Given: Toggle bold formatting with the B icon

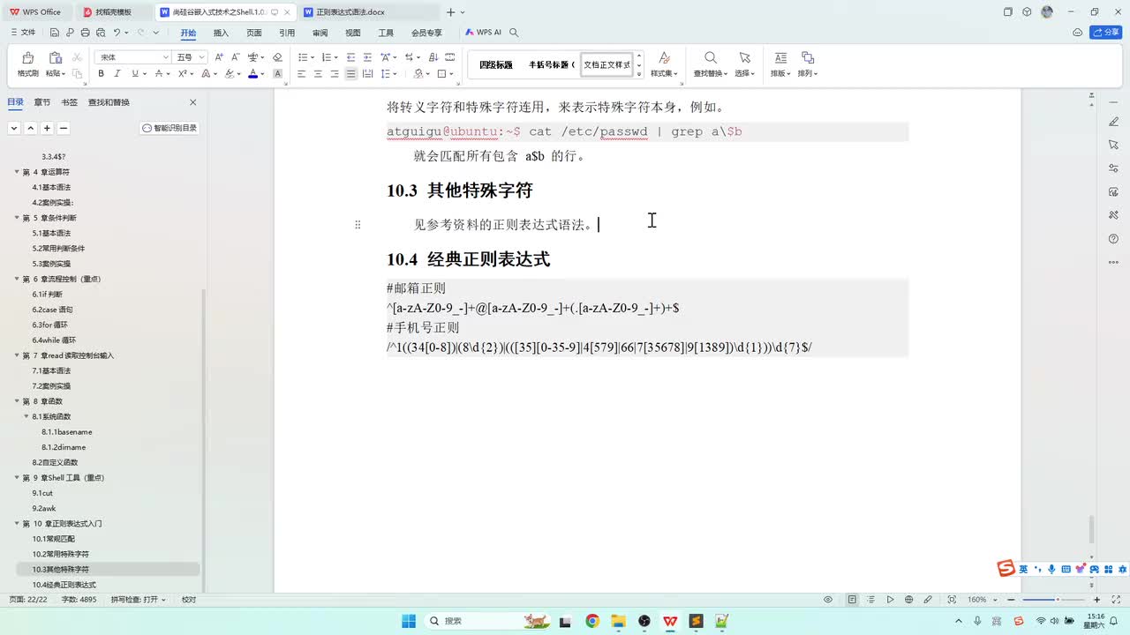Looking at the screenshot, I should [x=101, y=74].
